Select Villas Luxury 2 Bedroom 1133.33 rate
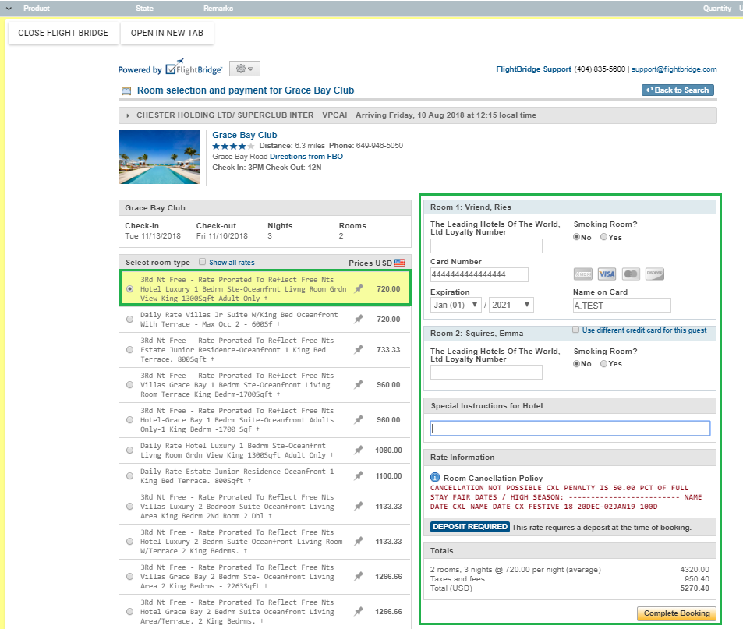This screenshot has height=629, width=743. tap(130, 507)
